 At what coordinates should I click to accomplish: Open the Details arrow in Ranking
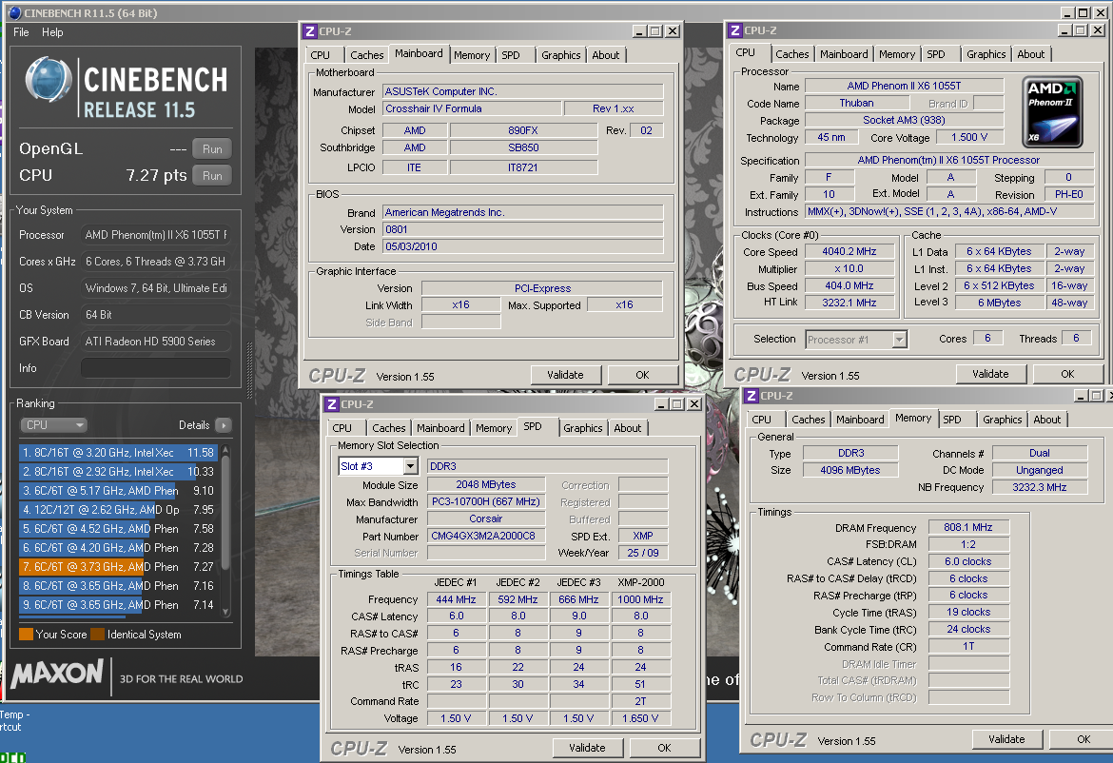(x=224, y=425)
